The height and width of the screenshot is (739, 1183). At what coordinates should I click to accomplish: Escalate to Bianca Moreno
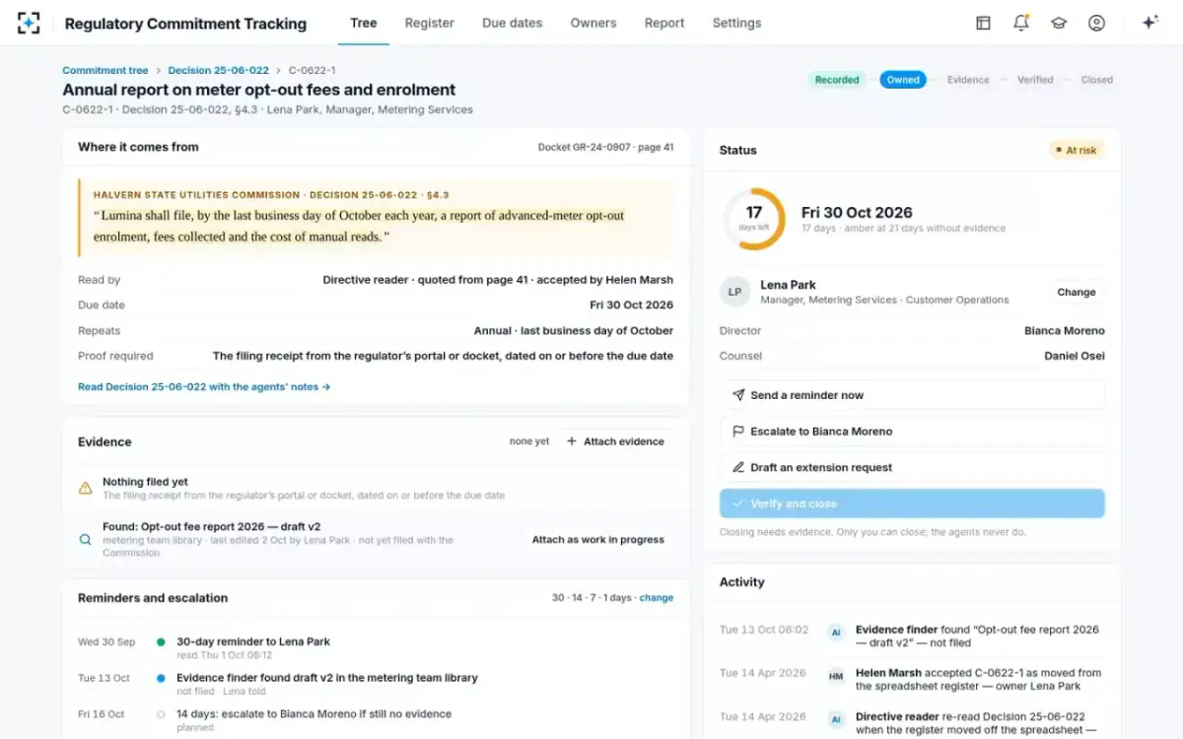point(912,432)
